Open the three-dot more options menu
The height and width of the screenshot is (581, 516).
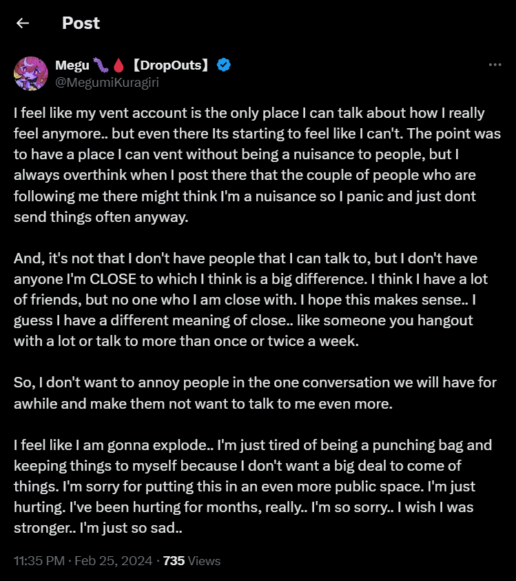click(x=495, y=65)
